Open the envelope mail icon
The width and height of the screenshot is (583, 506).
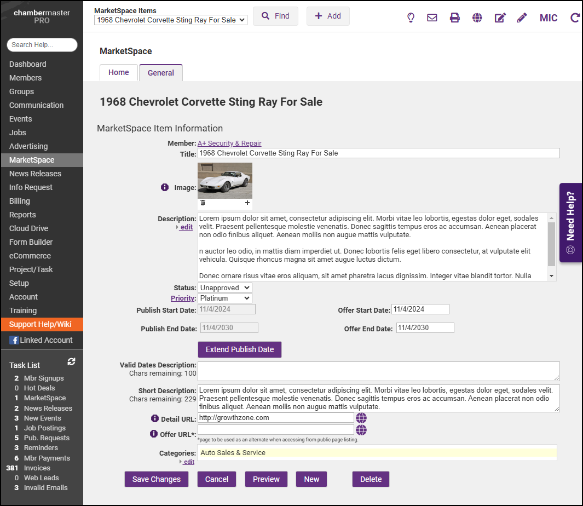[432, 18]
